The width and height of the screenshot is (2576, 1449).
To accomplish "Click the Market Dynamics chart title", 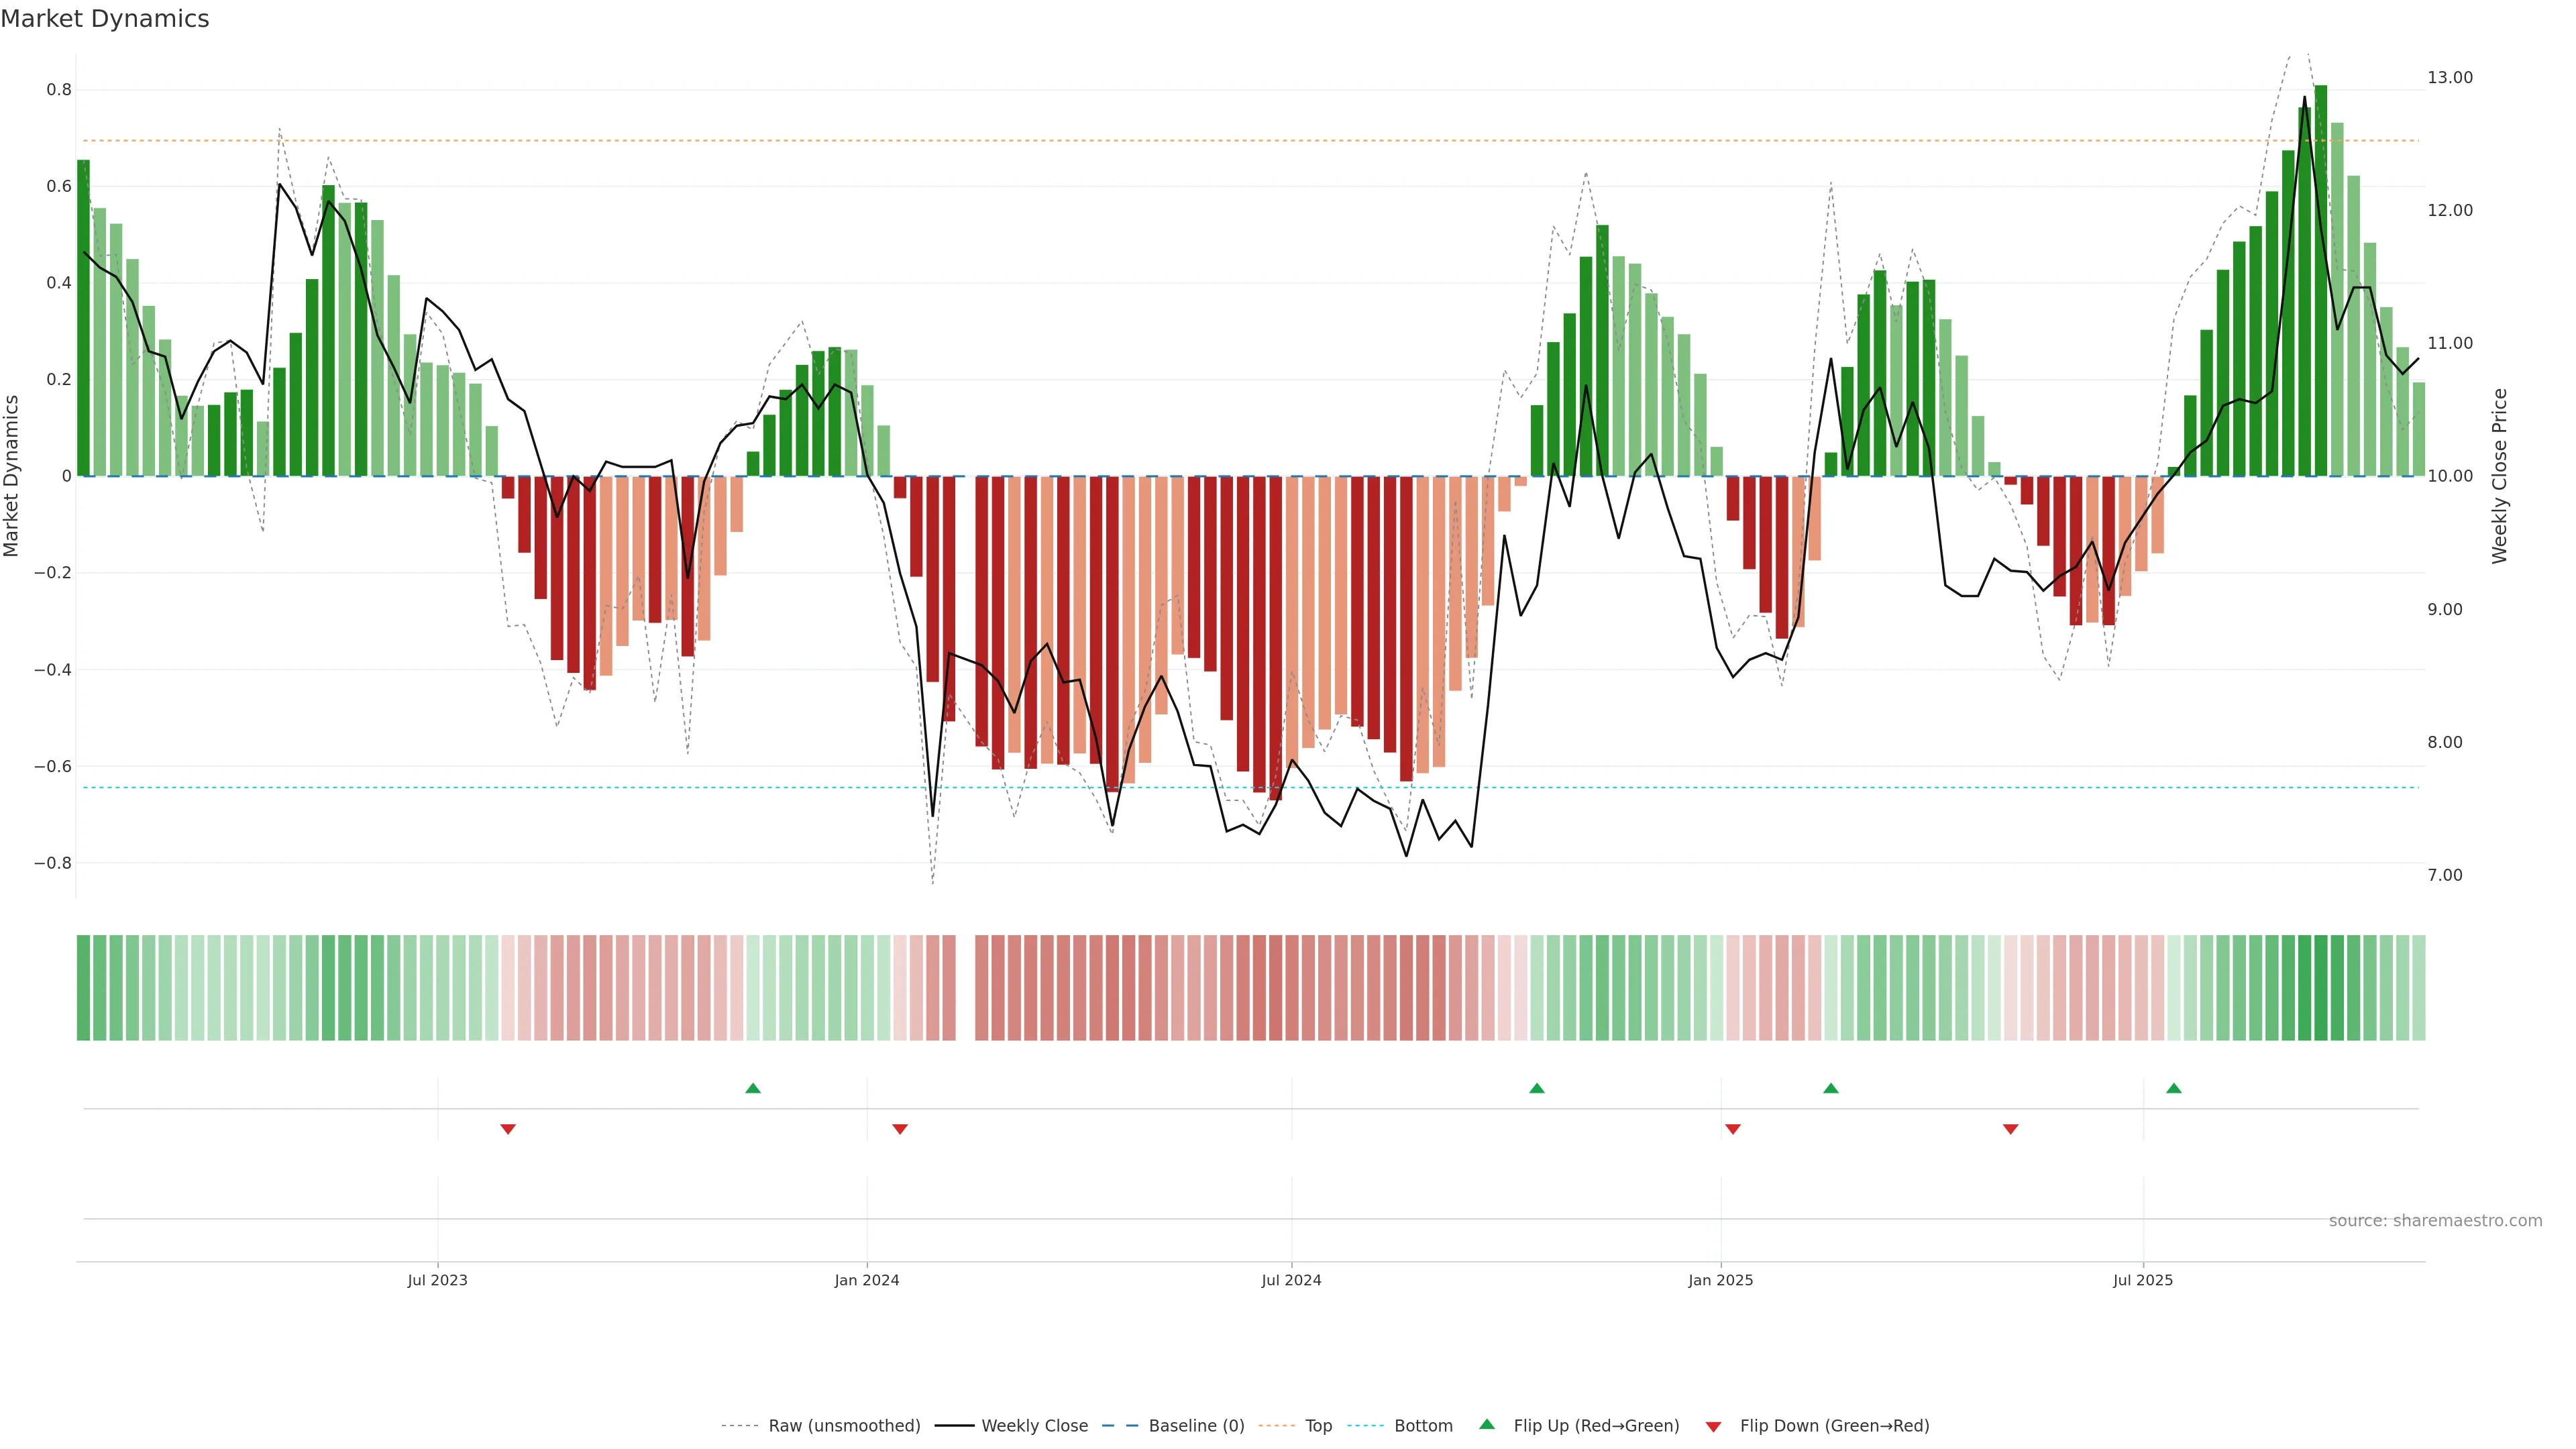I will [105, 19].
